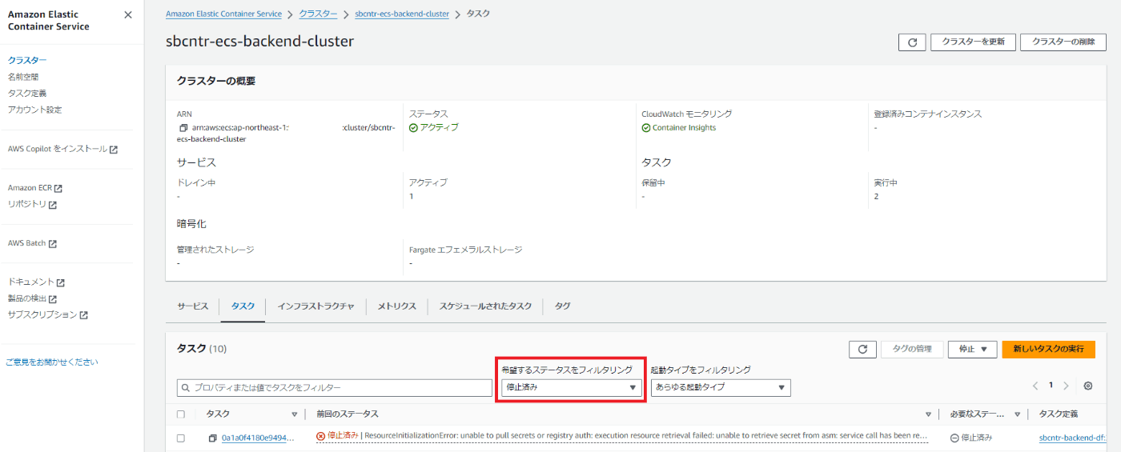Image resolution: width=1121 pixels, height=452 pixels.
Task: Select クラスター in the sidebar
Action: click(27, 60)
